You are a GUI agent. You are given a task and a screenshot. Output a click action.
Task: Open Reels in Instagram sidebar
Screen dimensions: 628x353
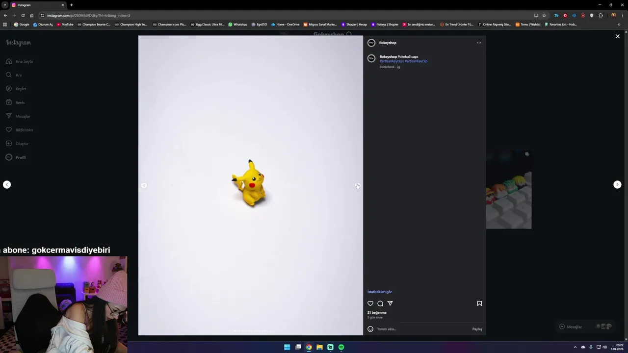(15, 102)
